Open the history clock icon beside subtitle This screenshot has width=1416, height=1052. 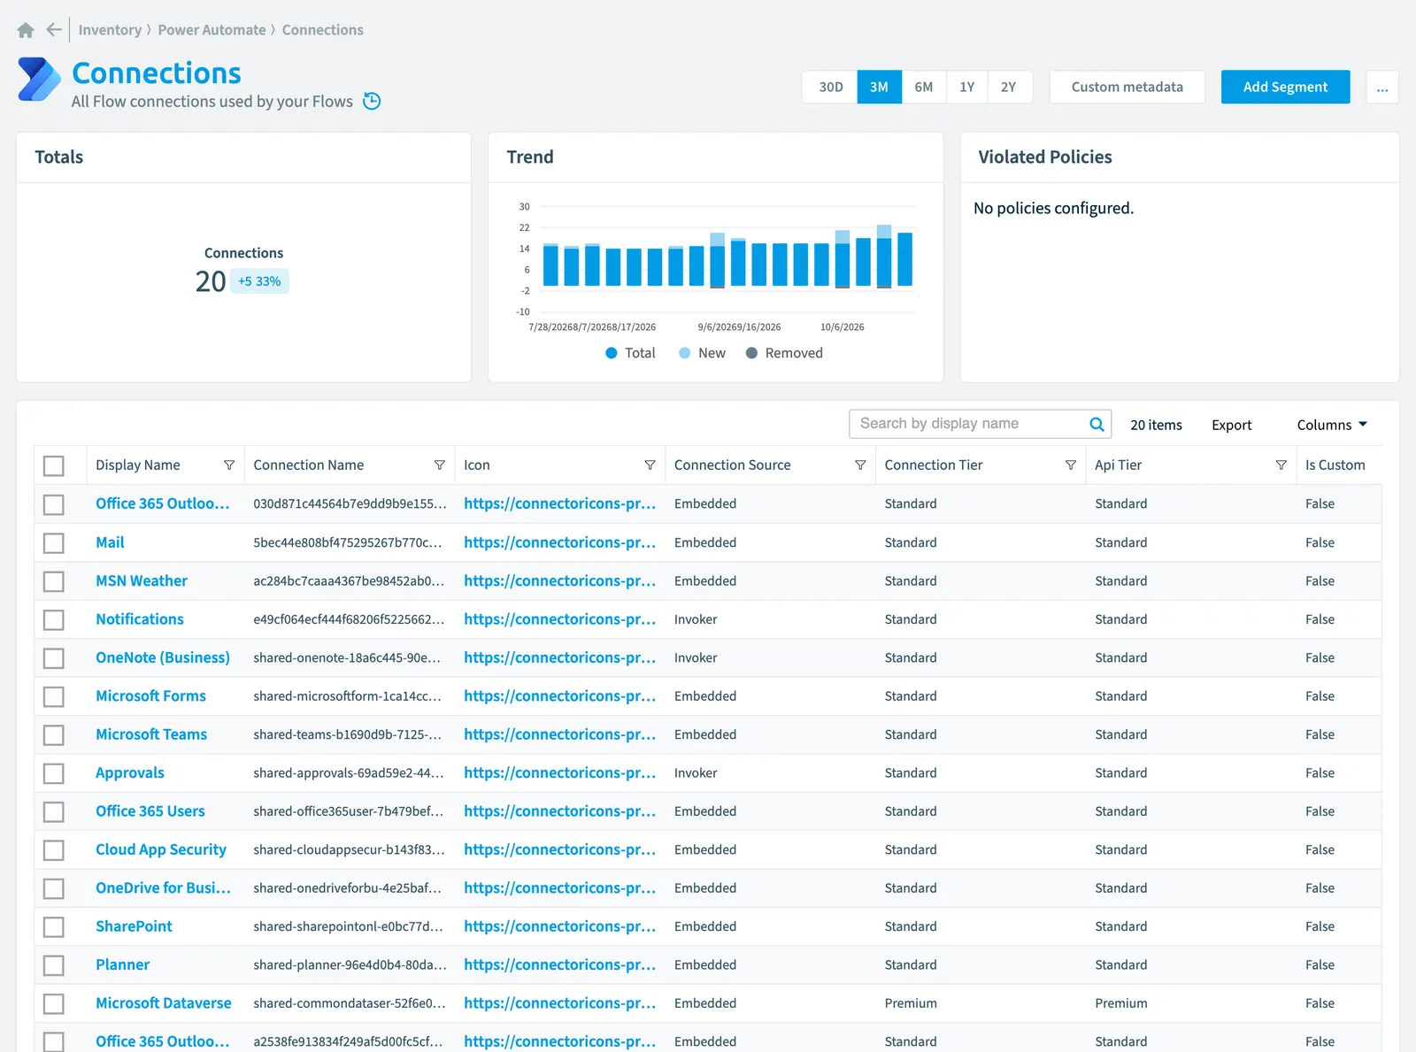click(x=373, y=101)
